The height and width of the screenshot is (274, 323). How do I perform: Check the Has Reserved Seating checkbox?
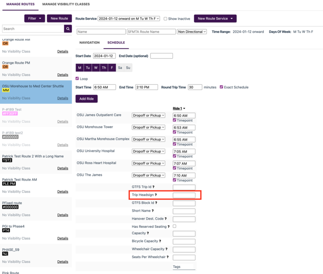coord(174,226)
